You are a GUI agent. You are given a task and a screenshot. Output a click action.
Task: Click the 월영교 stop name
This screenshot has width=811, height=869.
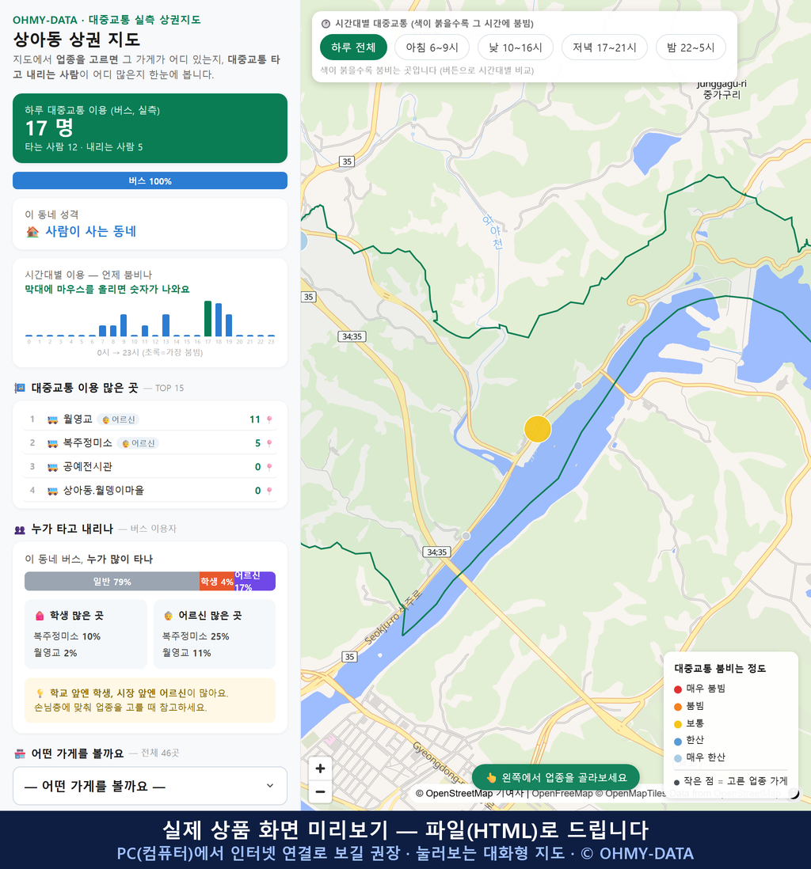[78, 419]
